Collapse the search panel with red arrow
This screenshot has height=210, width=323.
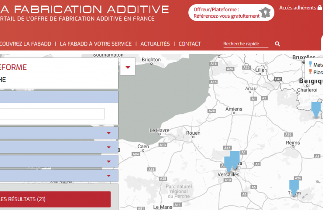(x=128, y=67)
